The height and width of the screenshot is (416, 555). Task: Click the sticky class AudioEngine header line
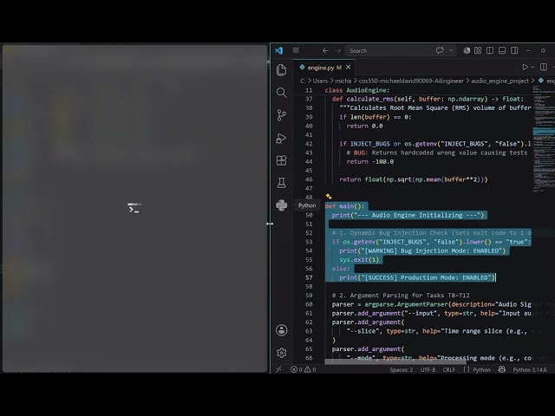[x=356, y=90]
